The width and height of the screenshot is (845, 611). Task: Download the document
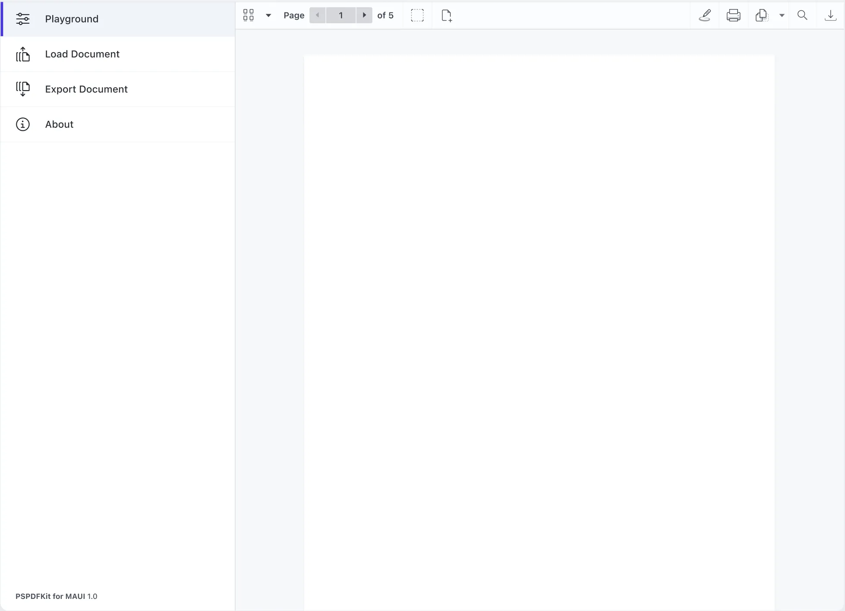[x=830, y=16]
